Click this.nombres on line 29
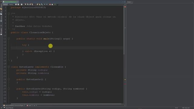Screen dimensions: 194x109 31,95
